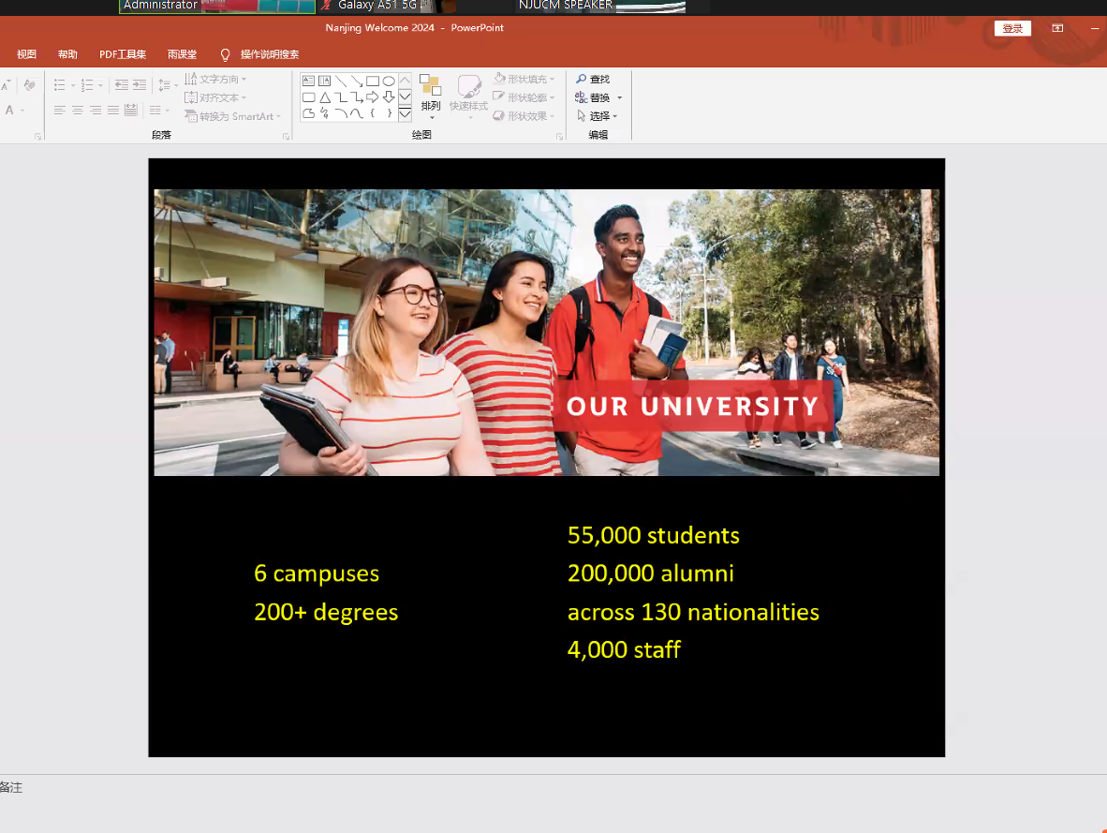Open the 形状填充 shape fill menu
The width and height of the screenshot is (1107, 833).
(524, 79)
